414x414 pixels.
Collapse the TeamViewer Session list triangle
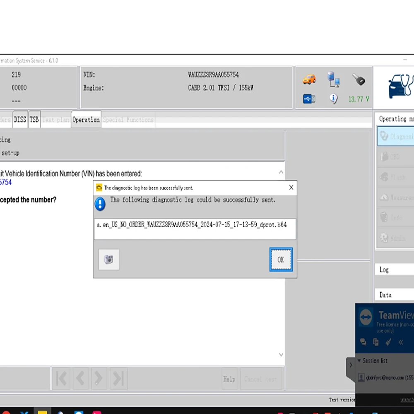tap(359, 361)
